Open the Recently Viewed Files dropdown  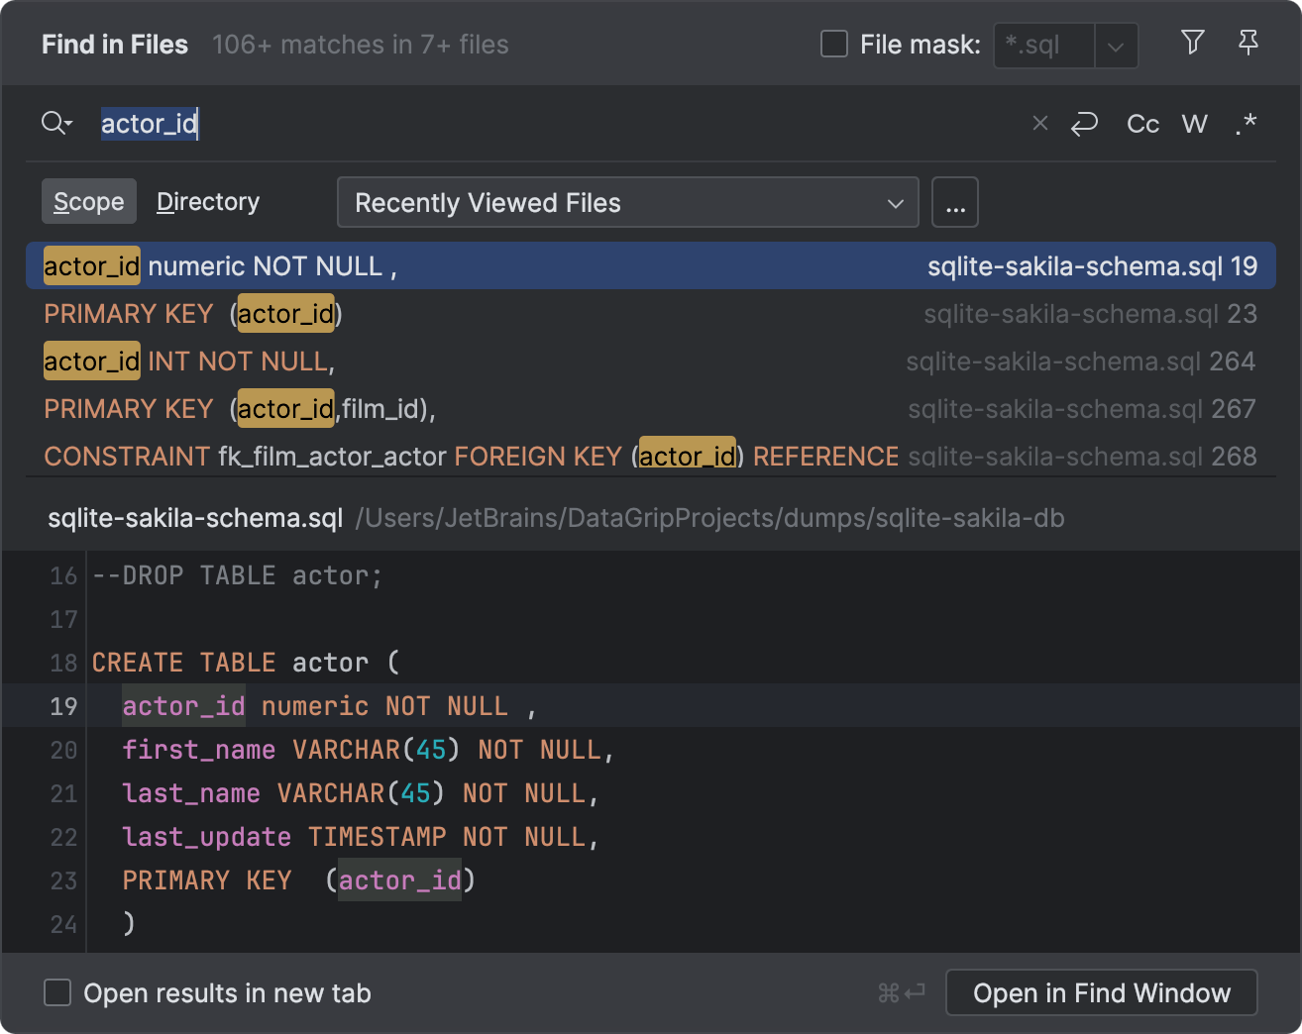pos(627,202)
